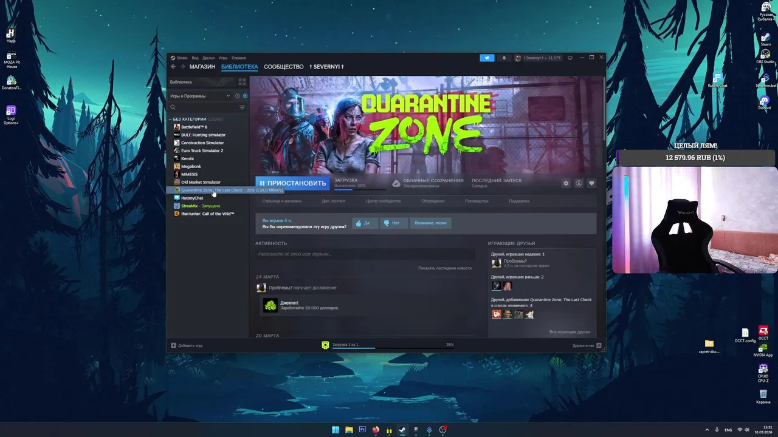Recommend the game with the Да thumbs-up
778x437 pixels.
click(x=365, y=223)
